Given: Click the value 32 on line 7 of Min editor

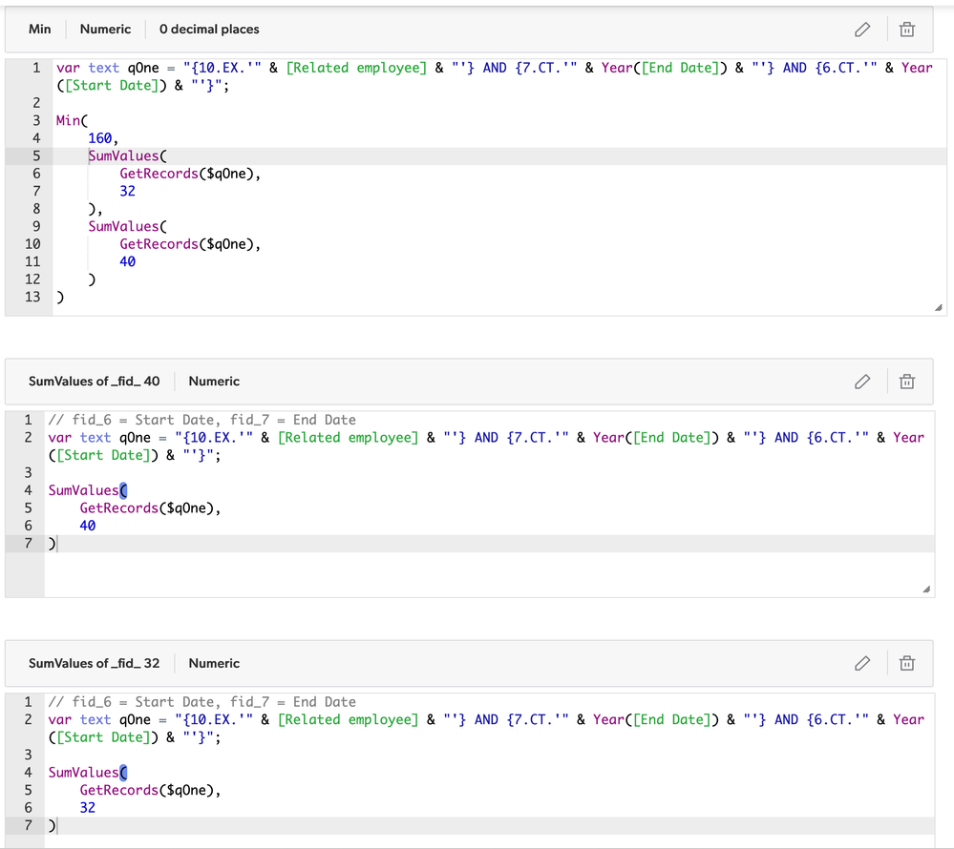Looking at the screenshot, I should click(127, 192).
